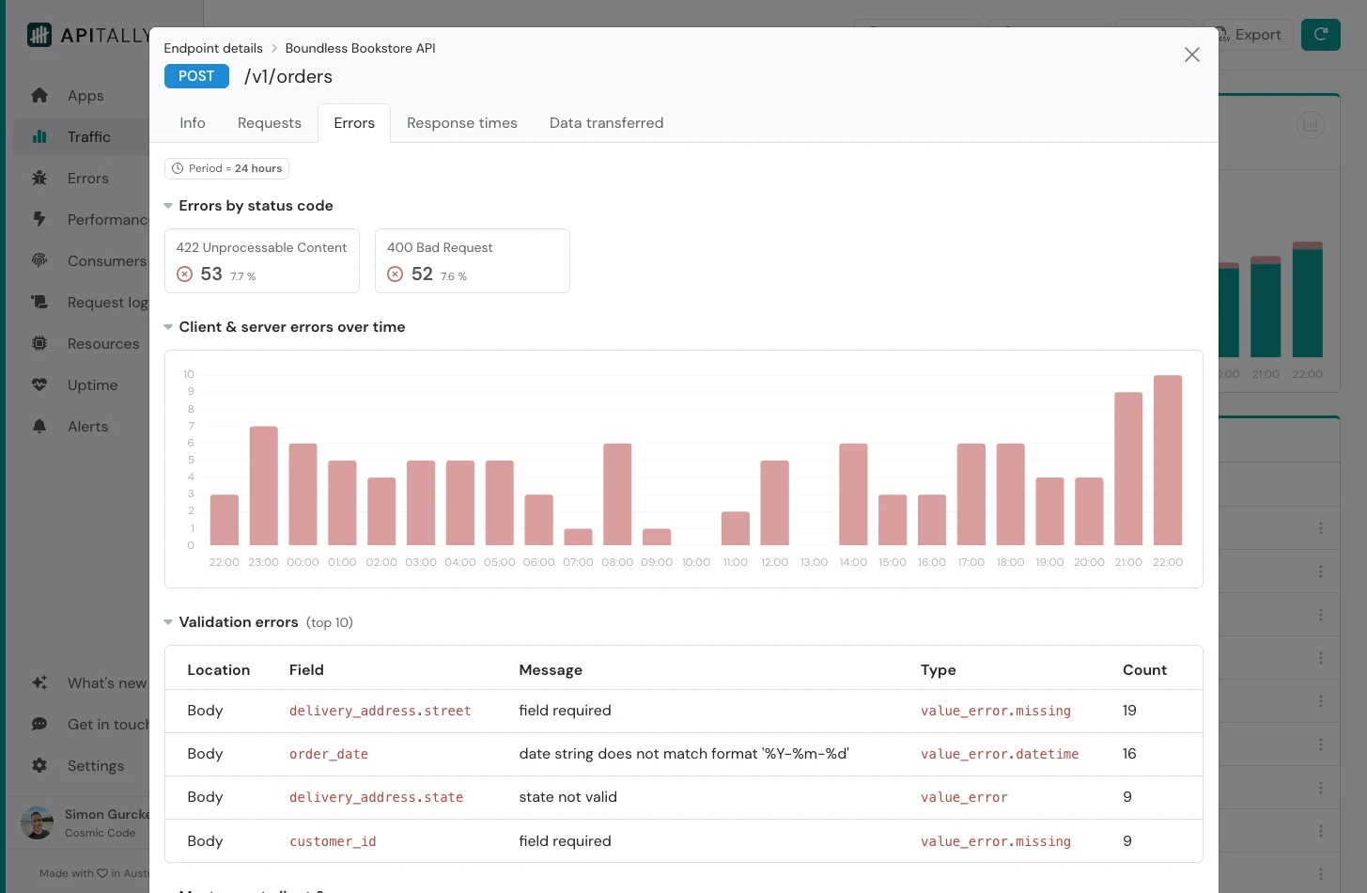Click the Errors bug icon in sidebar

(39, 179)
